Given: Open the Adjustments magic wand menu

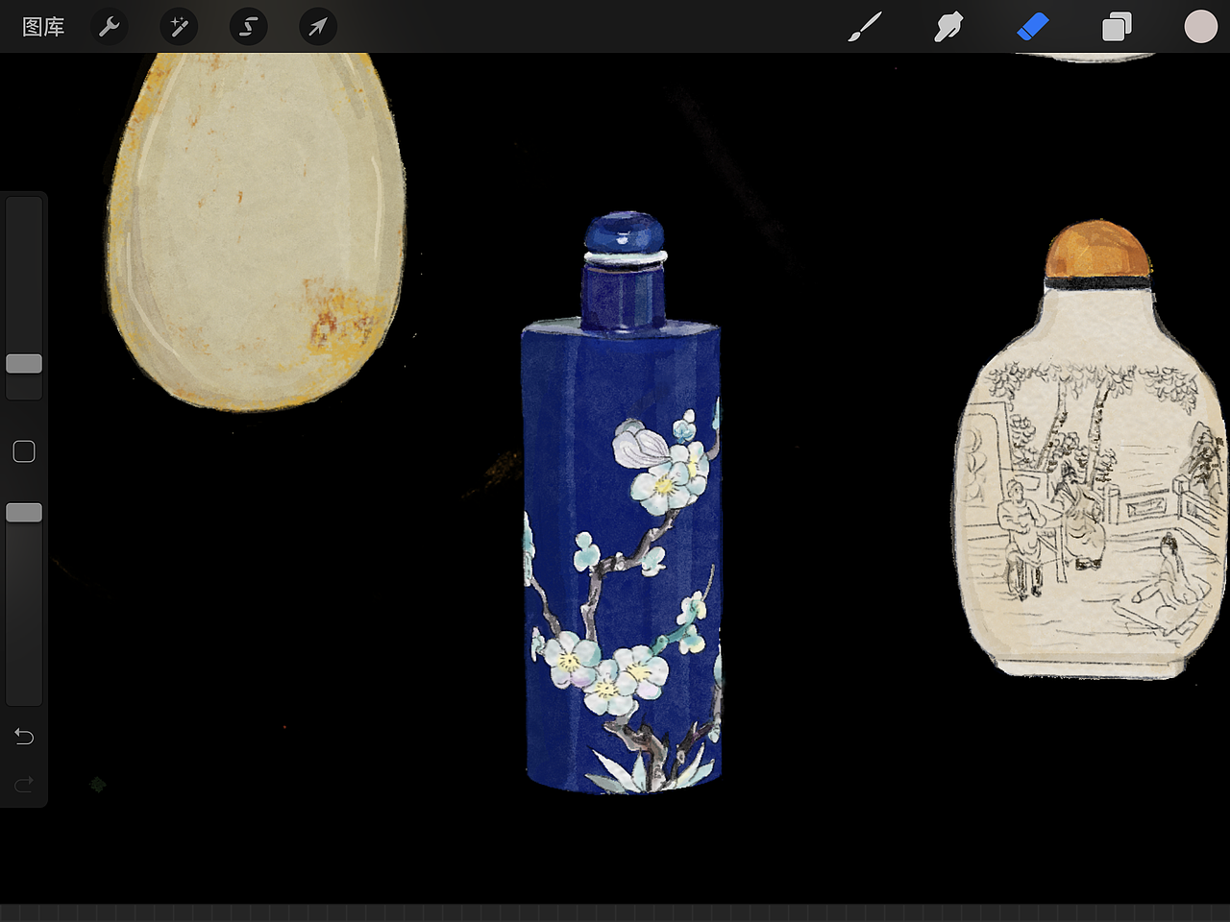Looking at the screenshot, I should (179, 27).
